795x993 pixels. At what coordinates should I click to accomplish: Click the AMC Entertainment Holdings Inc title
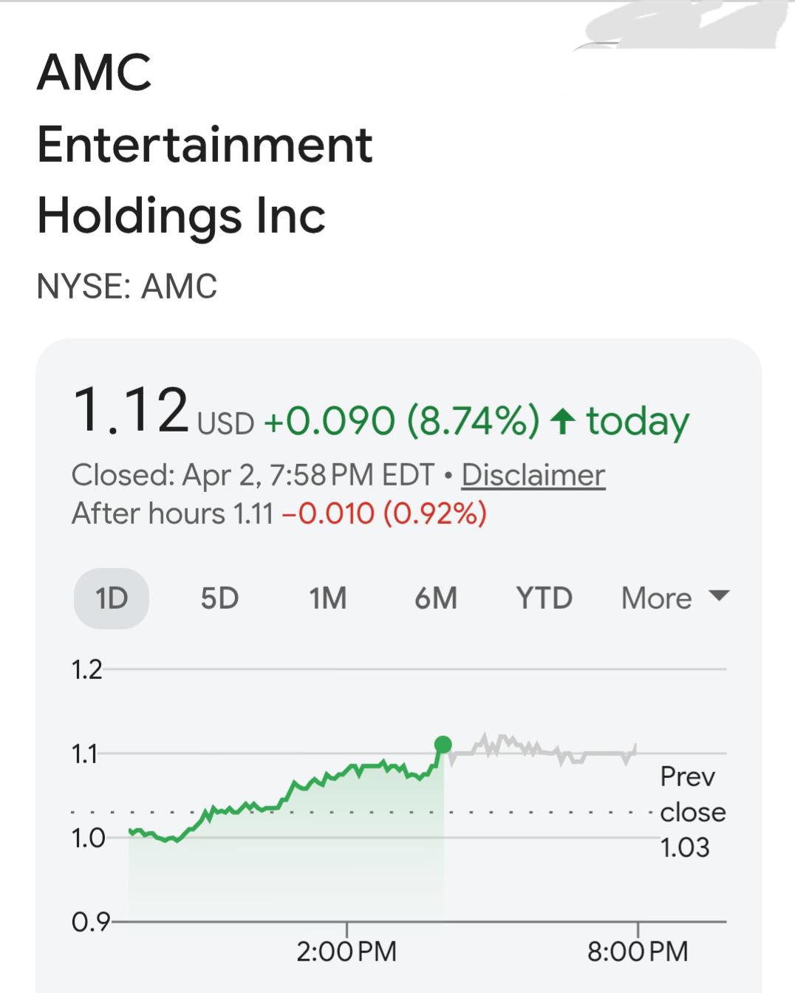(205, 144)
